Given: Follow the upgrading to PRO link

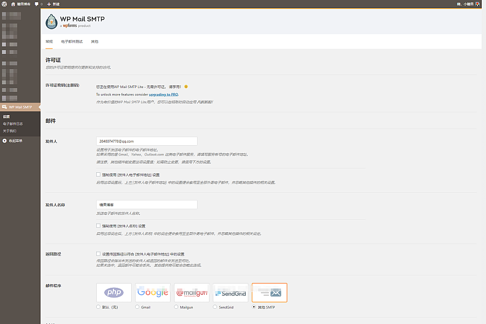Looking at the screenshot, I should click(163, 94).
